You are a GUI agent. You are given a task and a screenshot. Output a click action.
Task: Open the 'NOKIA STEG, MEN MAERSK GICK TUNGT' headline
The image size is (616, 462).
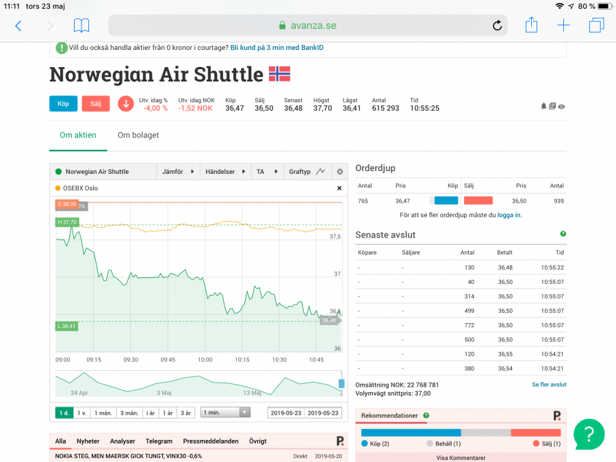coord(129,456)
